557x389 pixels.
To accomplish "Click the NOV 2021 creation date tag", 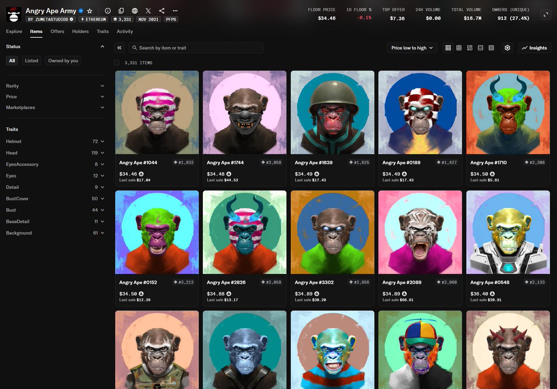I will pyautogui.click(x=149, y=19).
